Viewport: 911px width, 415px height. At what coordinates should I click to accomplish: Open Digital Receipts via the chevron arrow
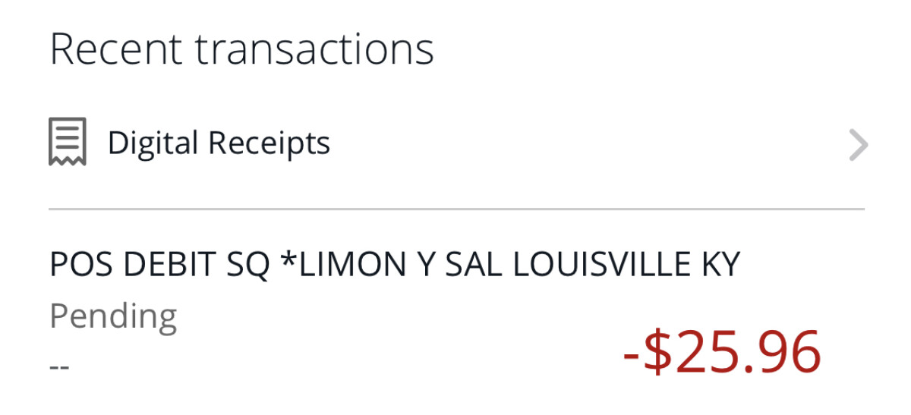858,146
